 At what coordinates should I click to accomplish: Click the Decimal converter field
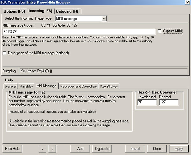coord(169,102)
